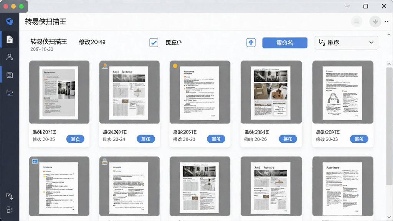The height and width of the screenshot is (221, 393).
Task: Click the blue button on the 20-24 card
Action: 145,139
